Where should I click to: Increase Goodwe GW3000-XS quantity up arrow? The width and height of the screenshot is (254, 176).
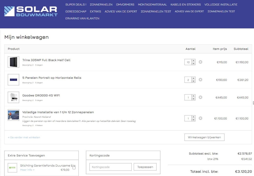pos(193,96)
